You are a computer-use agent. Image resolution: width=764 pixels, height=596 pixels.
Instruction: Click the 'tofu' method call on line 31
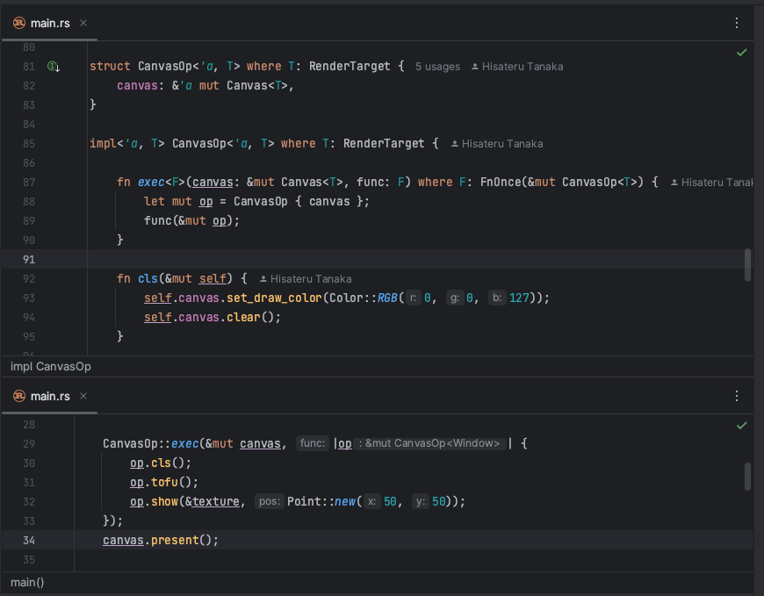[x=164, y=483]
